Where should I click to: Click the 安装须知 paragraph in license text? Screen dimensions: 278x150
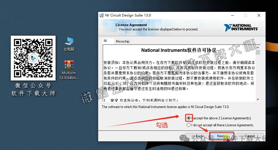179,76
